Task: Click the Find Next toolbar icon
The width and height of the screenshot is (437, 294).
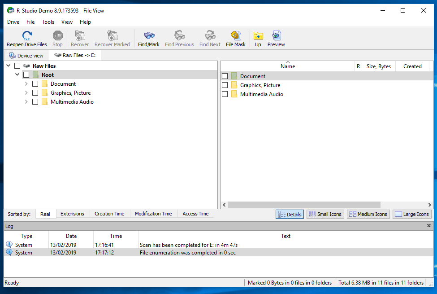Action: point(210,35)
